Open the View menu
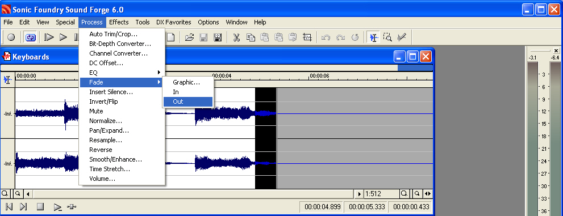The image size is (563, 216). point(43,22)
